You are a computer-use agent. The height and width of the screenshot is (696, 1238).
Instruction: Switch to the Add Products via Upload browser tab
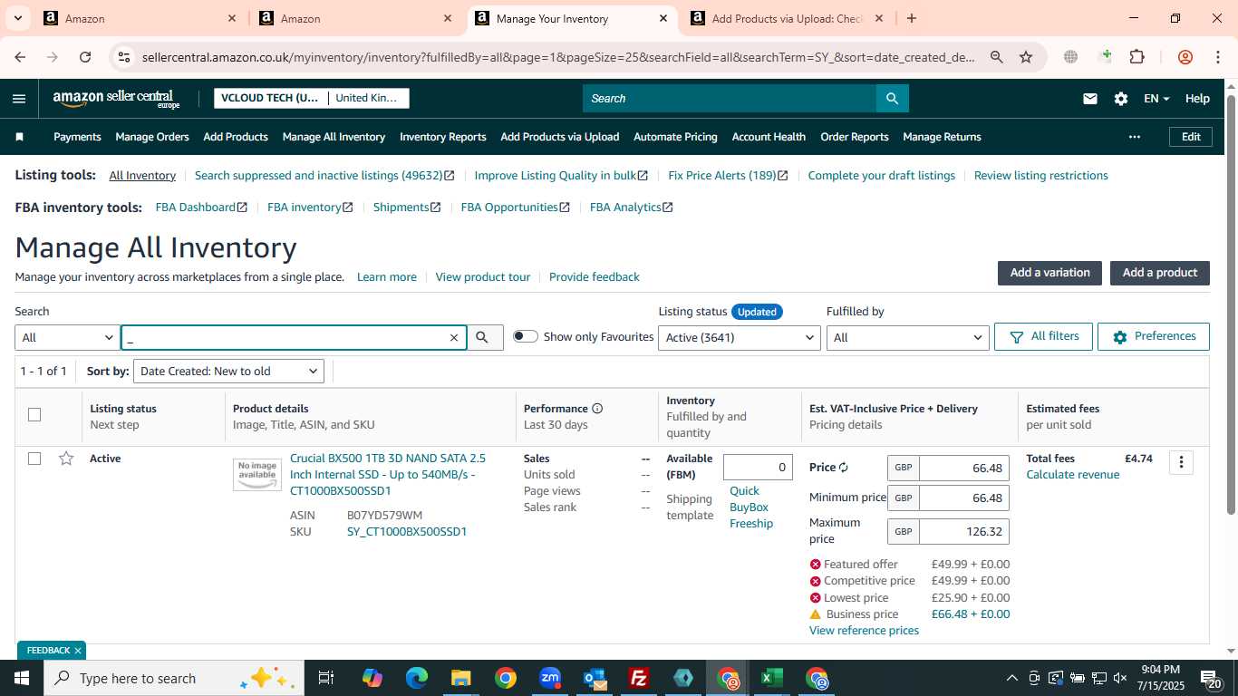pyautogui.click(x=787, y=18)
